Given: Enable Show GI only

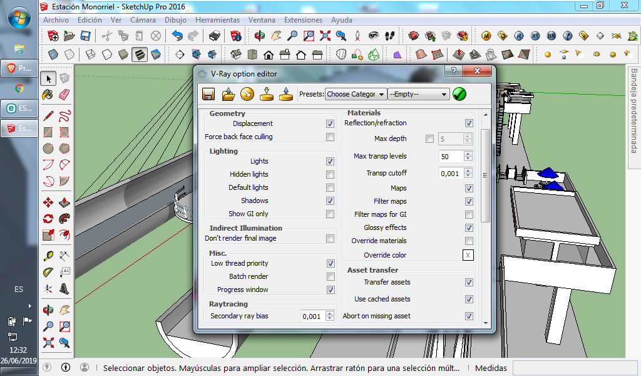Looking at the screenshot, I should click(330, 214).
